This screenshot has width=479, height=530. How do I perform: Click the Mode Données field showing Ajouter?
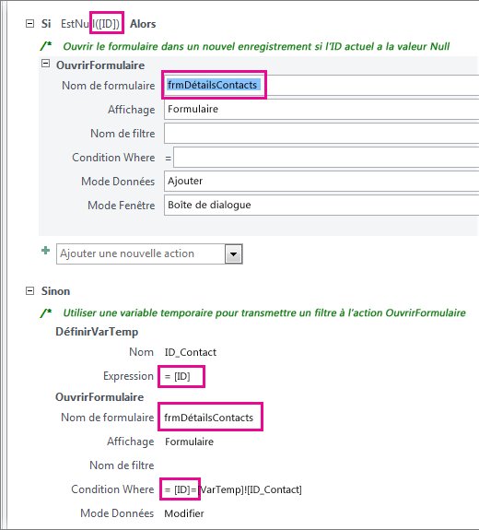click(x=321, y=182)
